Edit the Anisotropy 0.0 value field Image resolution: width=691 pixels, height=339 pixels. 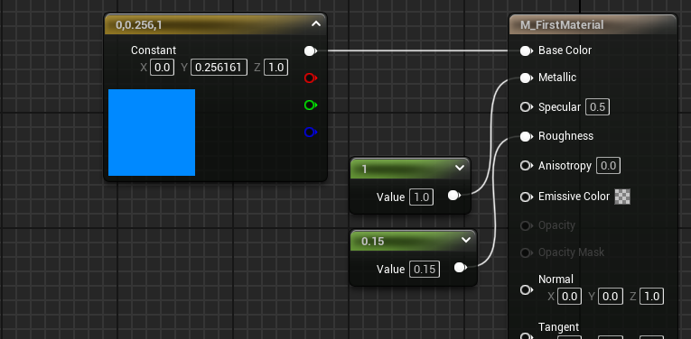pyautogui.click(x=608, y=166)
